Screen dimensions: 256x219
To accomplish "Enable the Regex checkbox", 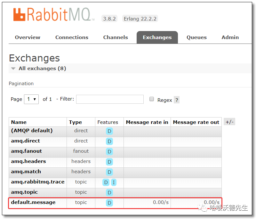I will [x=152, y=99].
